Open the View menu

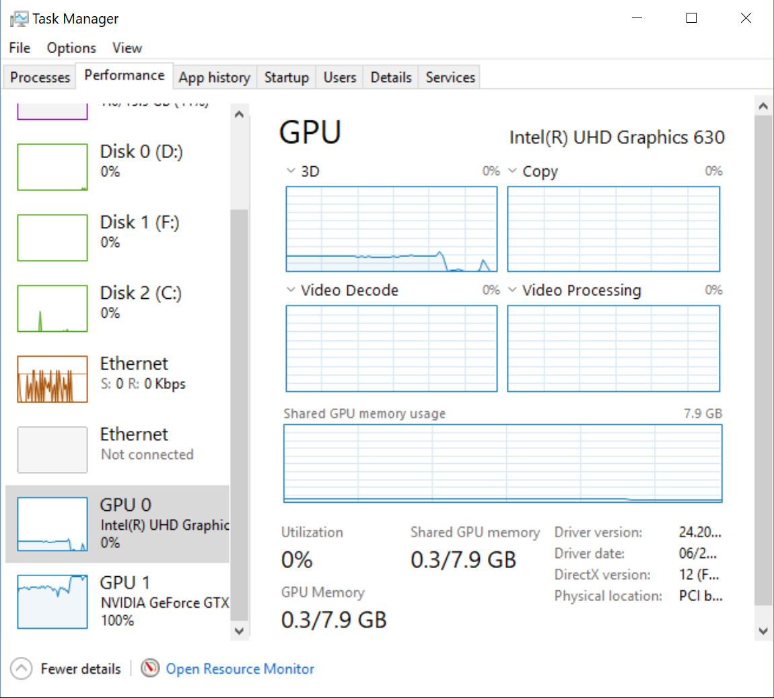(127, 48)
